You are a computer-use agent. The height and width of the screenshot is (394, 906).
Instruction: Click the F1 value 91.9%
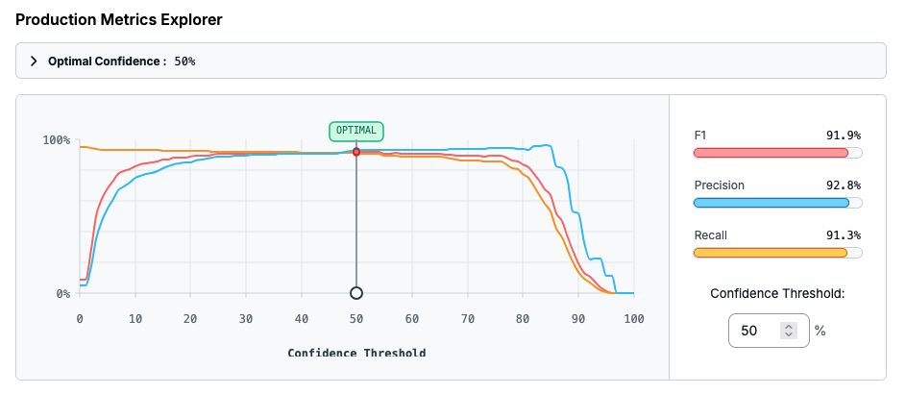844,135
